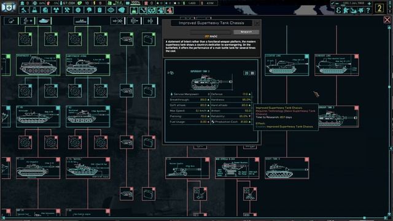
Task: Click the eye icon beside tank preview
Action: tap(171, 73)
